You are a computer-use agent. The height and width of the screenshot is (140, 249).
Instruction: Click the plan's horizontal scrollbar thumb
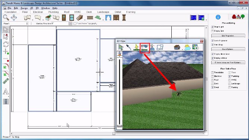[x=114, y=134]
